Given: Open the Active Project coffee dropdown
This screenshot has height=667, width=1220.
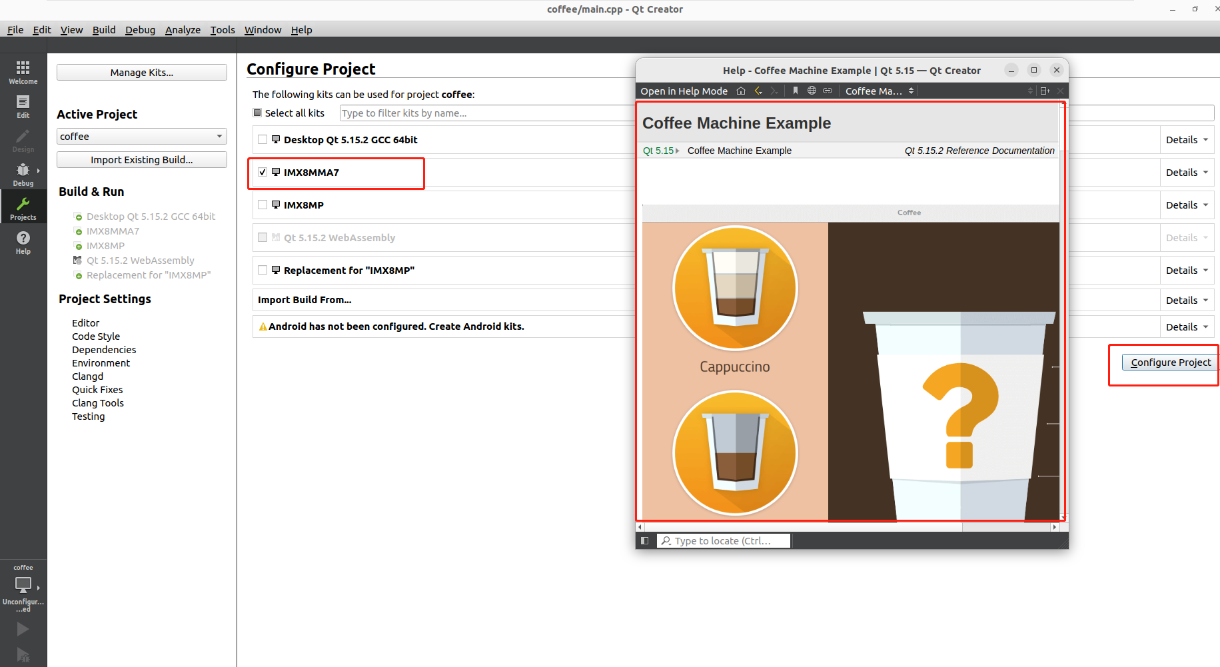Looking at the screenshot, I should pyautogui.click(x=142, y=136).
